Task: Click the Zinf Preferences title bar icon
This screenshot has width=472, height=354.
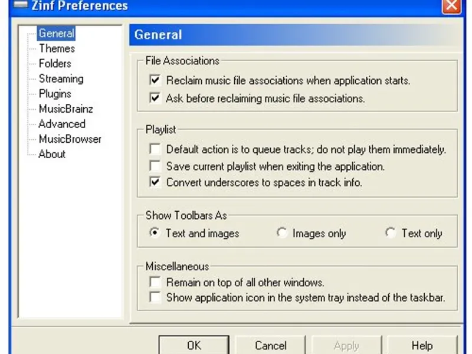Action: [21, 5]
